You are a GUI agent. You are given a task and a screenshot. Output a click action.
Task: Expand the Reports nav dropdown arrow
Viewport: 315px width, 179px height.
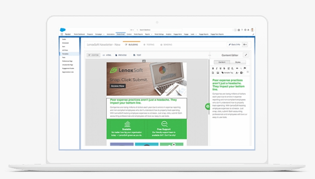[151, 34]
